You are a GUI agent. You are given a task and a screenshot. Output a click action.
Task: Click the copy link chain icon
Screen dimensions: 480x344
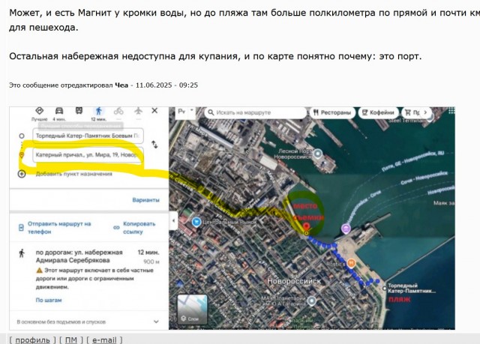116,228
